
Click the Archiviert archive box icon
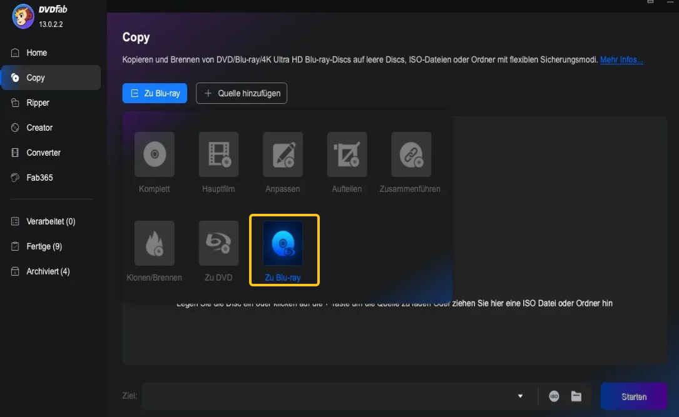coord(15,272)
